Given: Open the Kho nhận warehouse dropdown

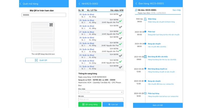Looking at the screenshot, I should click(101, 92).
